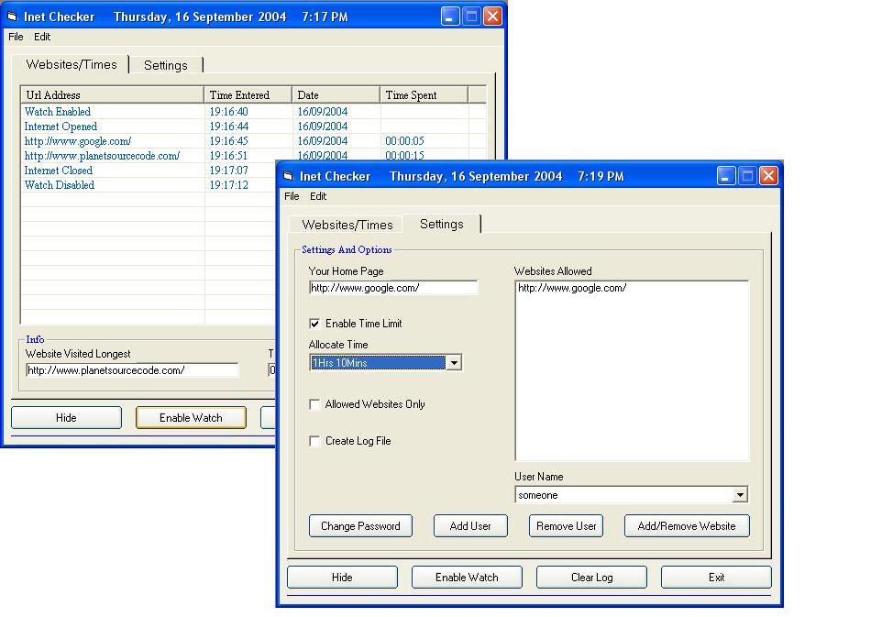
Task: Click the Clear Log button
Action: click(591, 578)
